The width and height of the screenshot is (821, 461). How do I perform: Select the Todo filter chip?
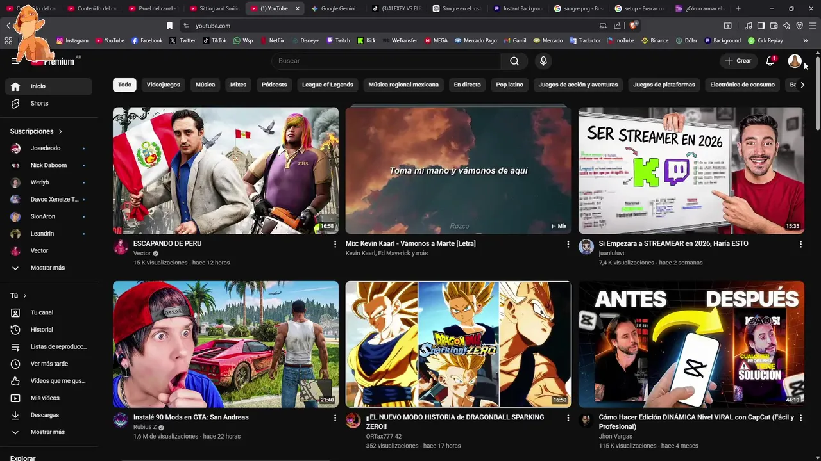(x=124, y=85)
